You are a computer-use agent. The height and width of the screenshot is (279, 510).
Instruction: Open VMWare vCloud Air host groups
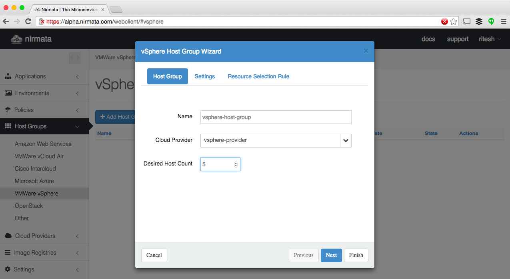click(39, 156)
